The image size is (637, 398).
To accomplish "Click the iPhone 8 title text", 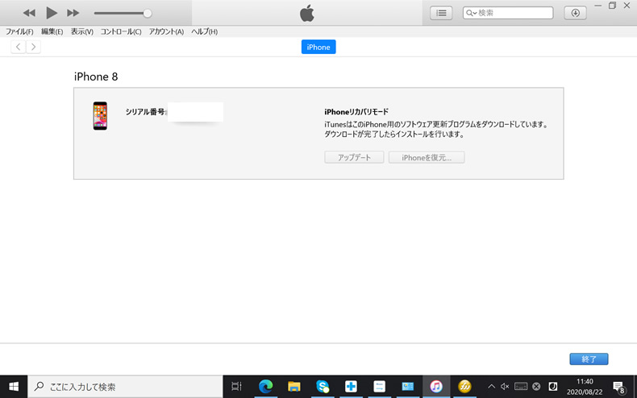I will pyautogui.click(x=96, y=77).
